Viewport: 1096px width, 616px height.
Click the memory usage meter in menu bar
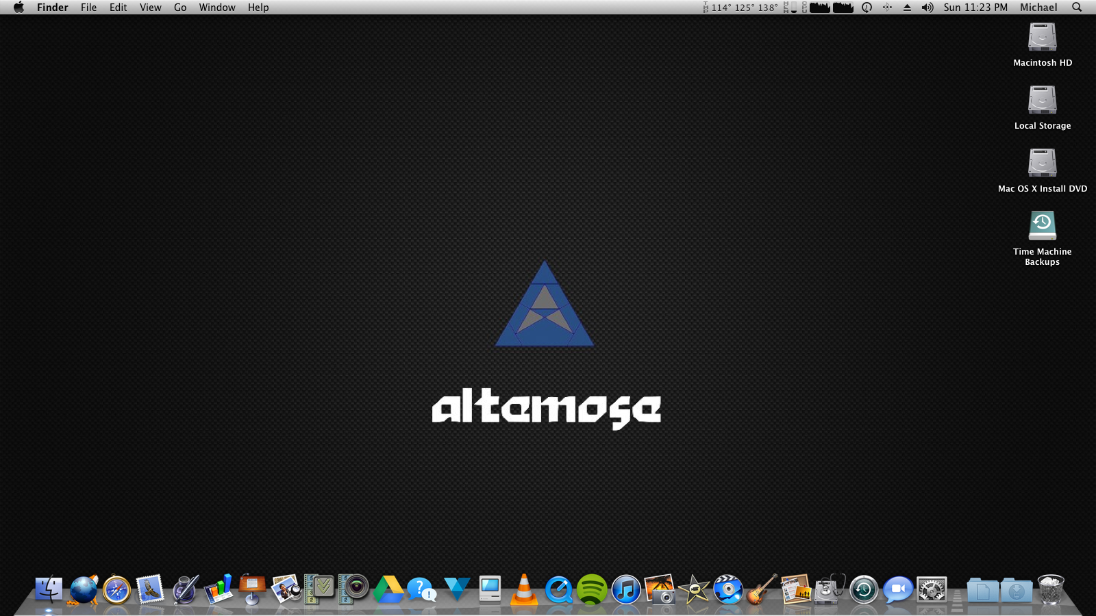(x=790, y=8)
